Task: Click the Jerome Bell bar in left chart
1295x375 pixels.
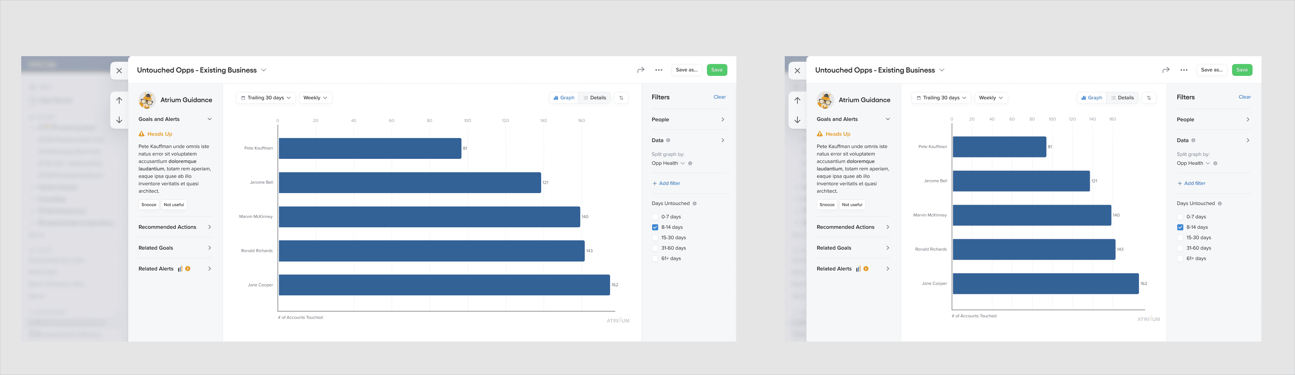Action: pyautogui.click(x=410, y=183)
